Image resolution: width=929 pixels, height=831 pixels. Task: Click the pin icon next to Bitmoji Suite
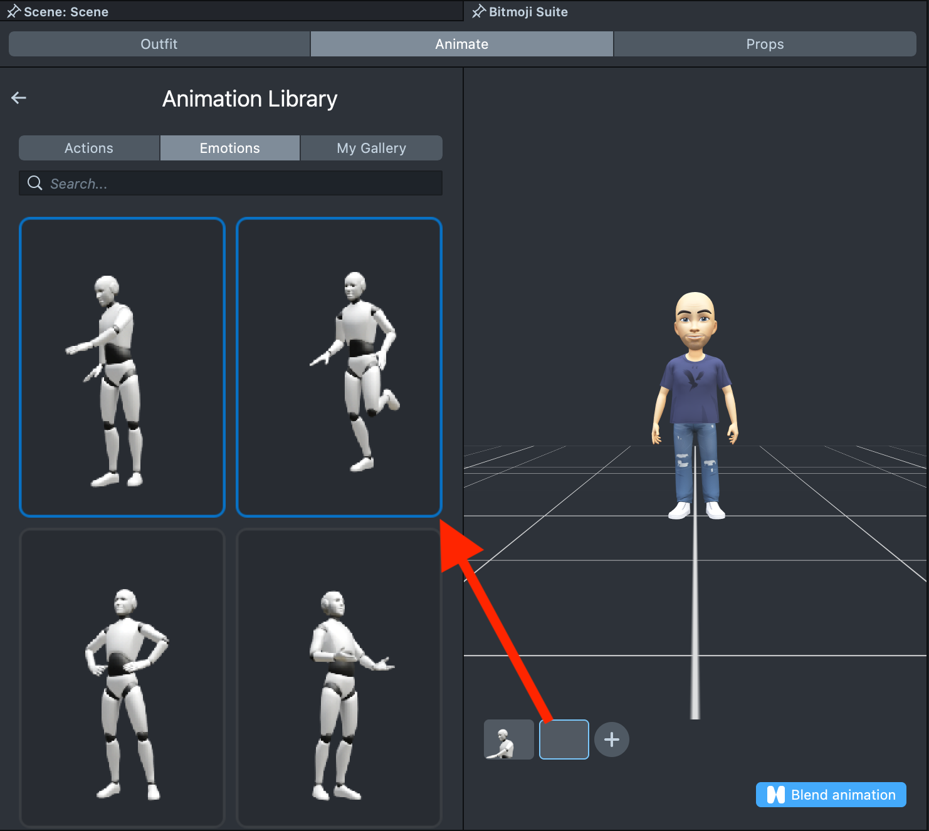click(x=479, y=12)
